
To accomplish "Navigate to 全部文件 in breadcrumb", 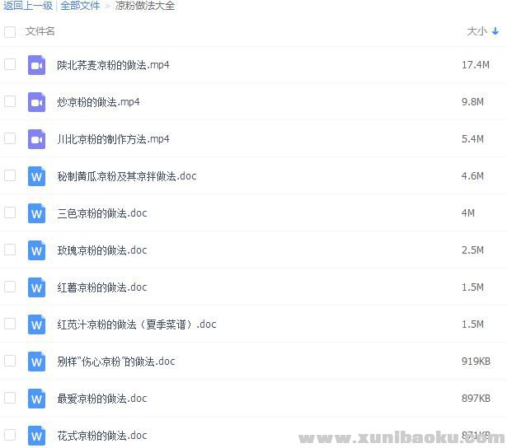I will point(80,6).
